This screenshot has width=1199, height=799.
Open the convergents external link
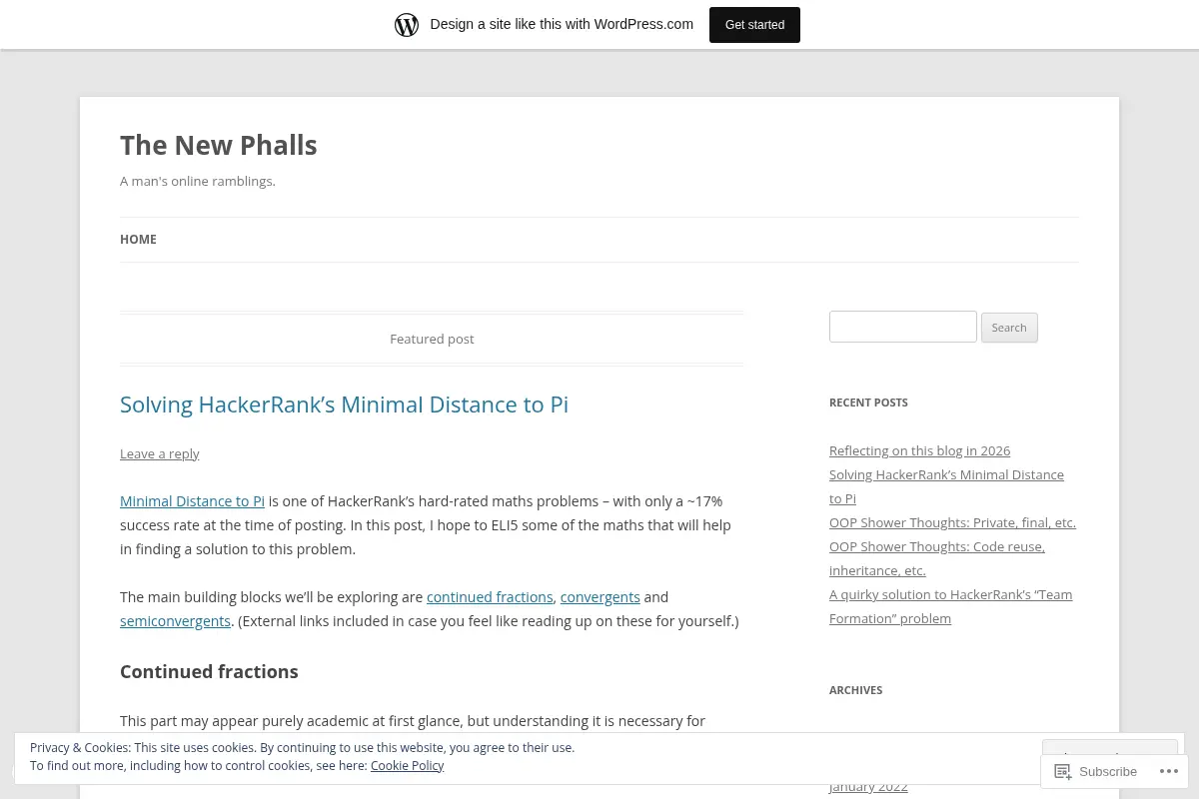pyautogui.click(x=600, y=597)
